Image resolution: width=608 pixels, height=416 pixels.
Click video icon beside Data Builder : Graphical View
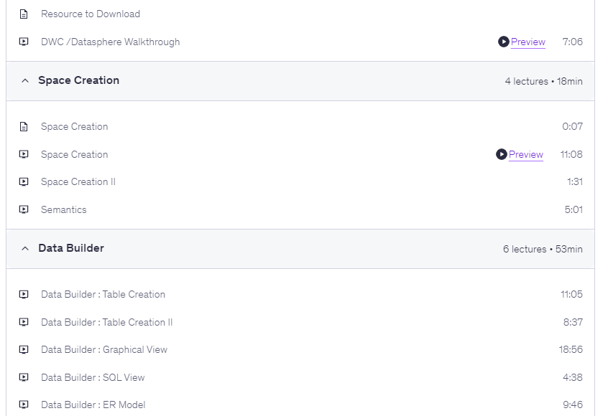point(24,350)
